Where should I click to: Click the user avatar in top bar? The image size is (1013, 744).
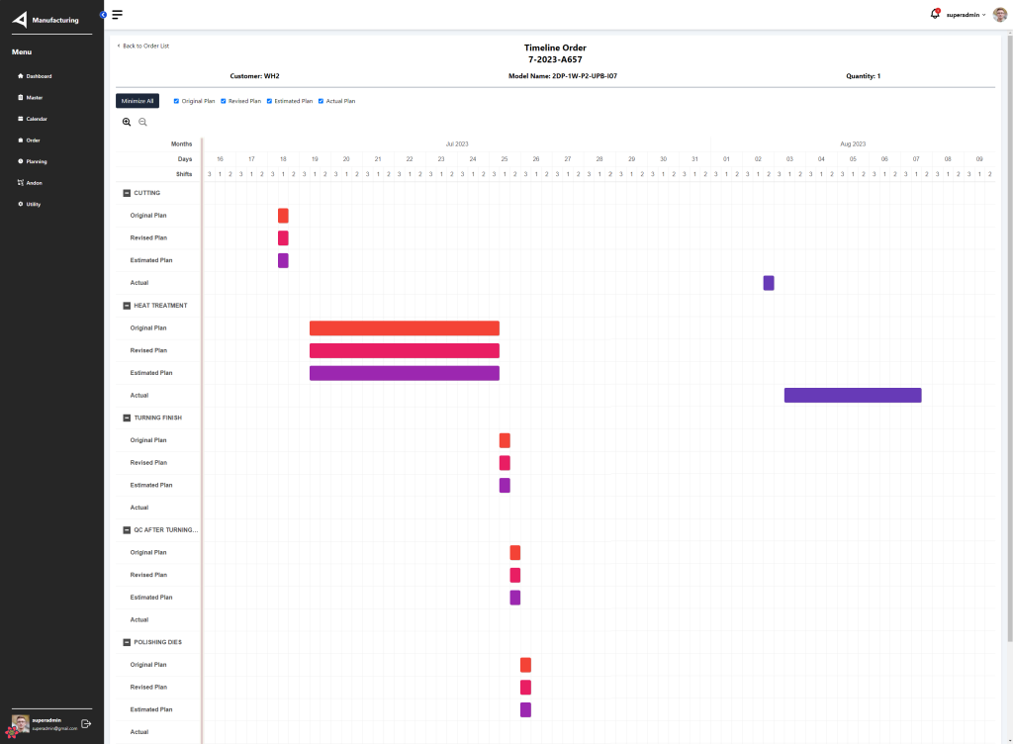pyautogui.click(x=999, y=15)
